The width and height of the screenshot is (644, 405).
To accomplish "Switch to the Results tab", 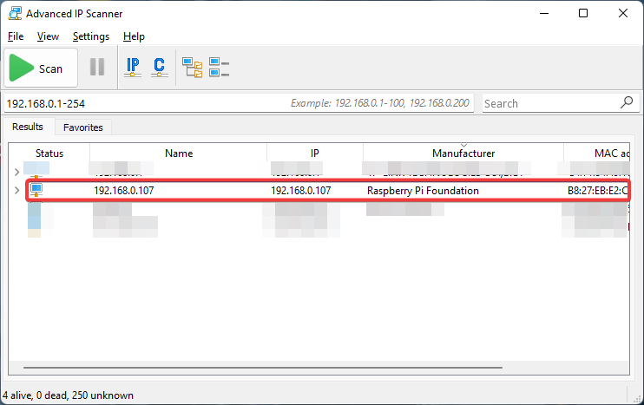I will click(x=28, y=127).
